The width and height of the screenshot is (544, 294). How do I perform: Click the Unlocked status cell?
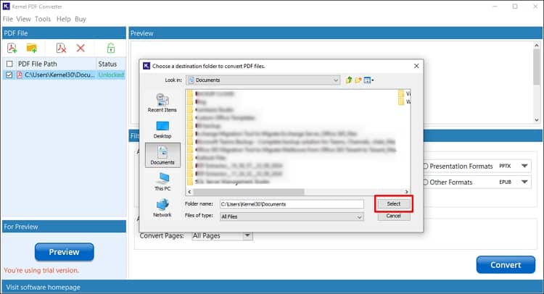pos(111,75)
